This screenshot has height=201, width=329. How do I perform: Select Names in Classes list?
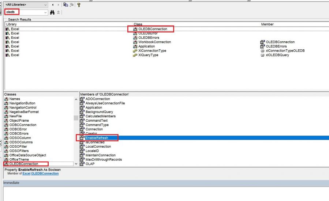pos(15,99)
